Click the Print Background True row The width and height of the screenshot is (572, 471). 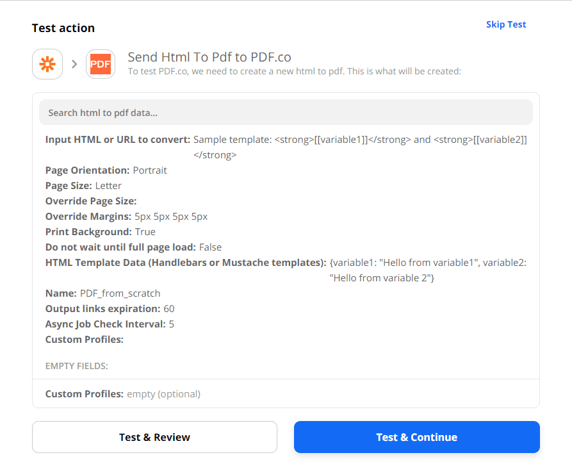tap(101, 232)
